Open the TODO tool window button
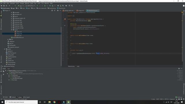Viewport: 185px width, 104px height. (x=5, y=97)
